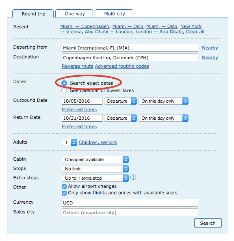Switch to the Multi-city tab
This screenshot has width=234, height=241.
click(x=114, y=14)
